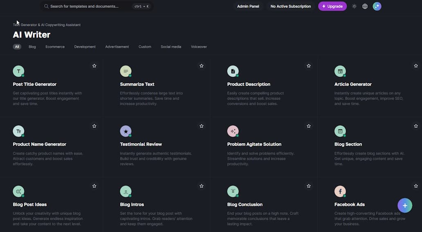Viewport: 422px width, 232px height.
Task: Click the Post Title Generator icon
Action: click(x=18, y=71)
